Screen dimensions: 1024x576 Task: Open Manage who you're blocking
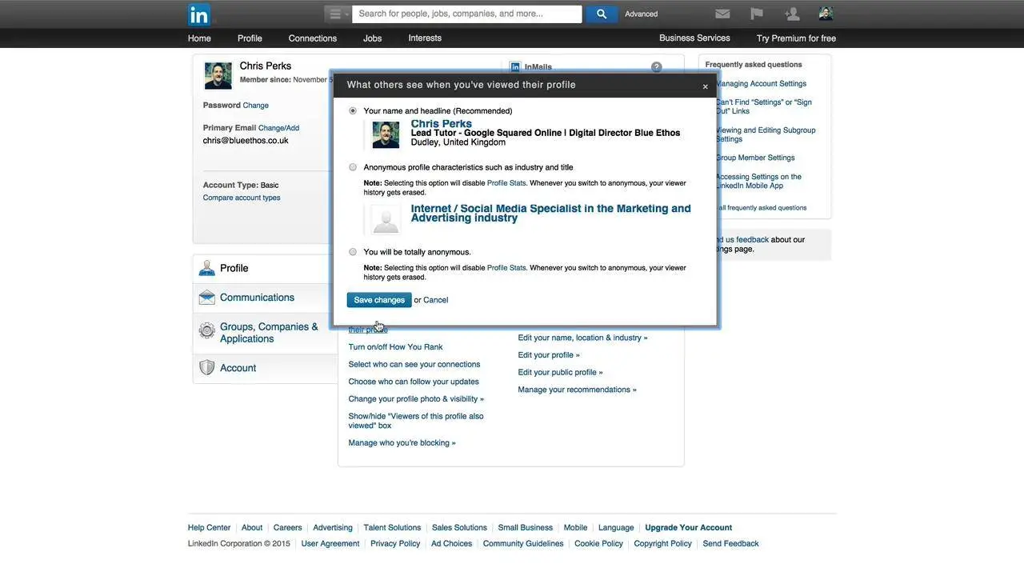[402, 443]
